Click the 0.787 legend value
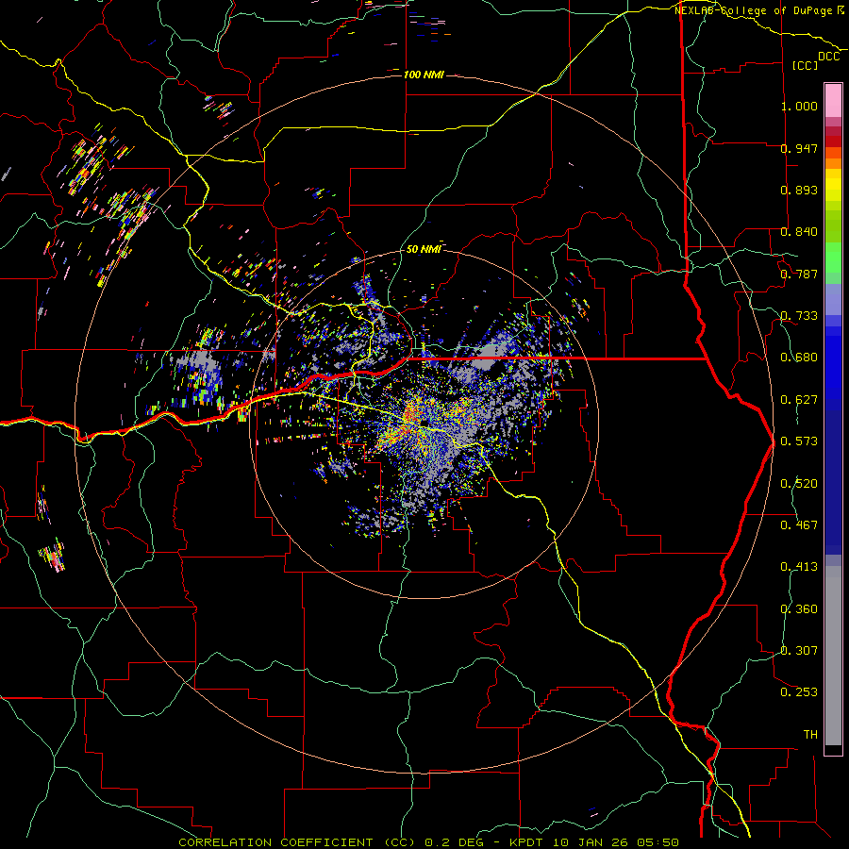Viewport: 849px width, 849px height. point(799,274)
